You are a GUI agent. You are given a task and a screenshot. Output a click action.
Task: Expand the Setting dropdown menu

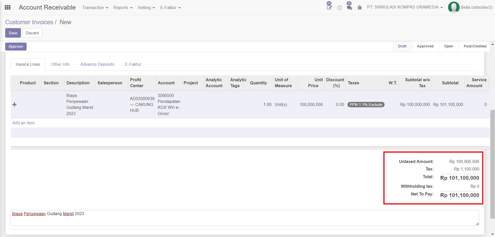pyautogui.click(x=146, y=8)
